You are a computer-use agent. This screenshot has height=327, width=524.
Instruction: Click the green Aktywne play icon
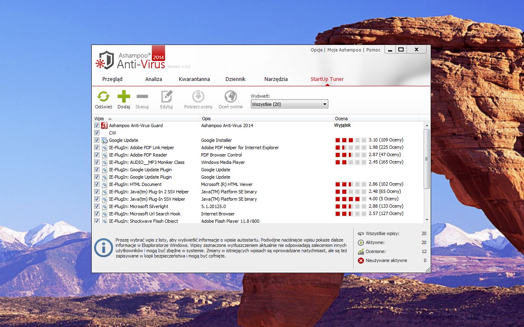[361, 242]
